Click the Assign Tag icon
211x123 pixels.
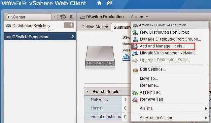(x=135, y=93)
